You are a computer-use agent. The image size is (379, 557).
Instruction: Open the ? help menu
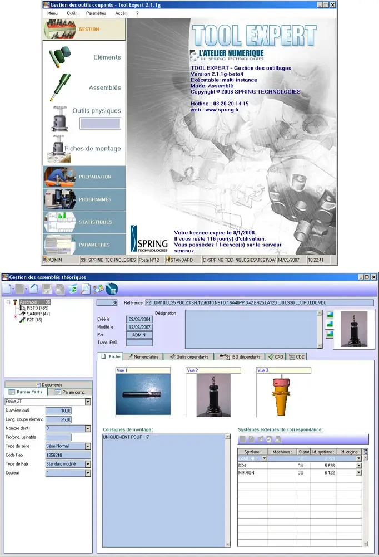click(x=138, y=13)
